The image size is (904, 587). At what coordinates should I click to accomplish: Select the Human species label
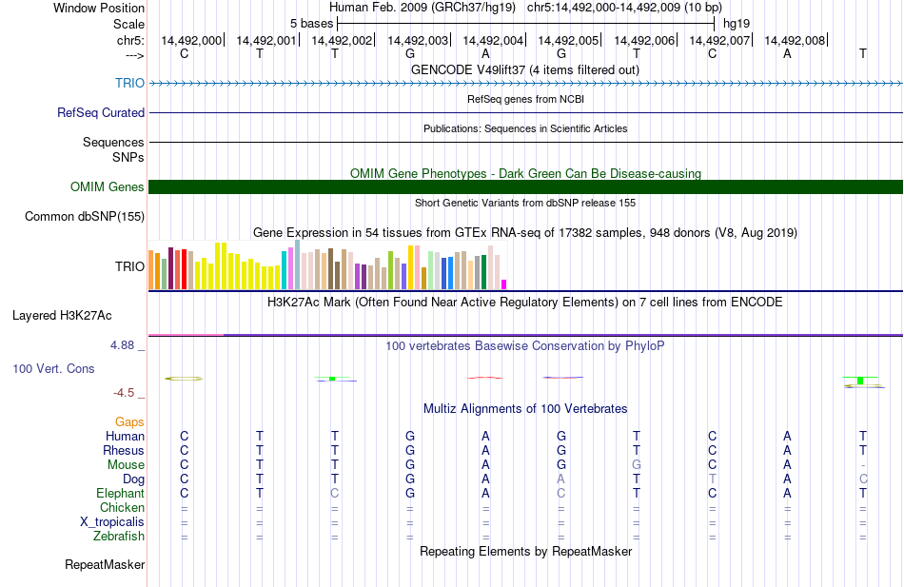[125, 437]
